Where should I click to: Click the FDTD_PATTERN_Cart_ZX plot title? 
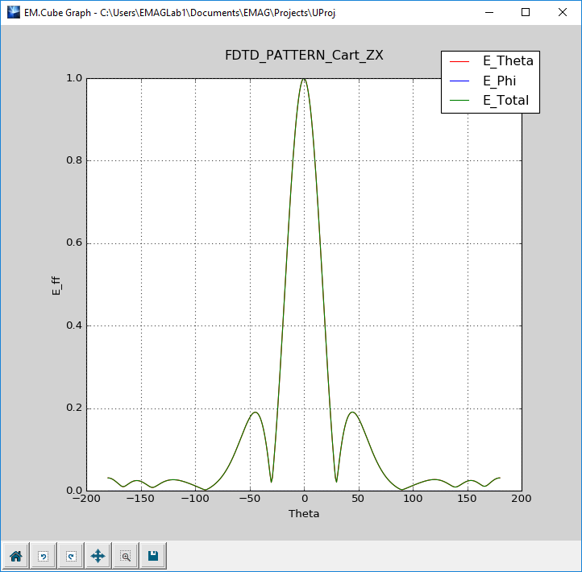(x=304, y=55)
